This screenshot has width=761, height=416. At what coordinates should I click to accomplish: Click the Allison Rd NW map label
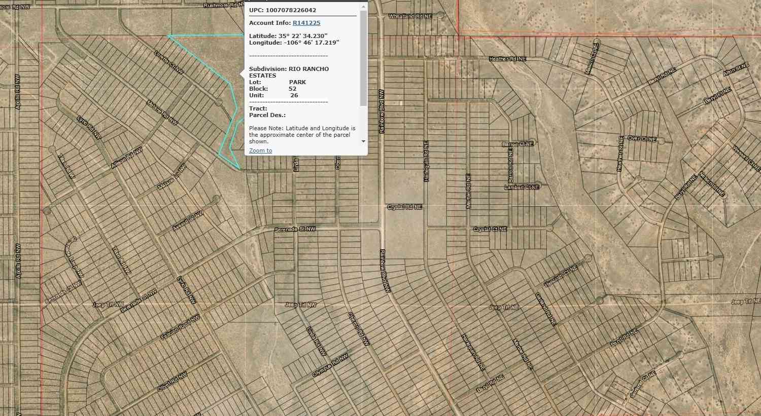[127, 158]
